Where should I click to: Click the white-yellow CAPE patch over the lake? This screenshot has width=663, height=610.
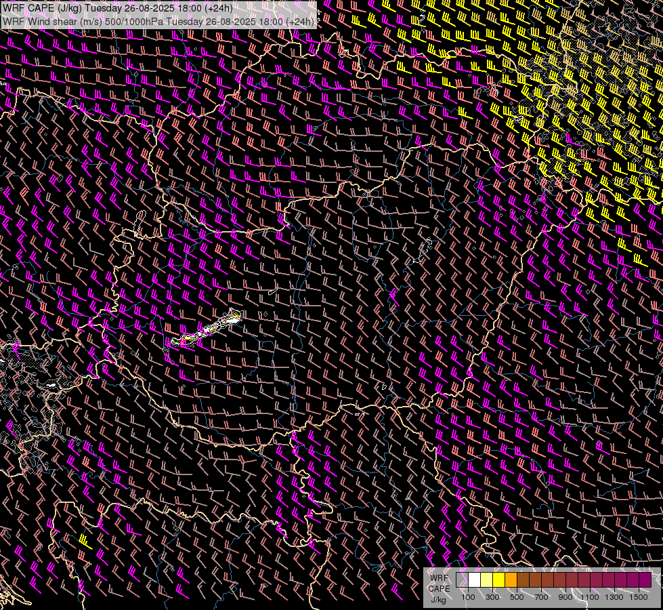point(207,329)
